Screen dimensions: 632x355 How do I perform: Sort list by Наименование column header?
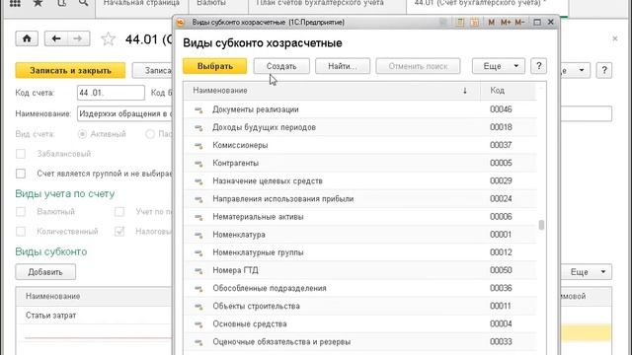[x=332, y=91]
